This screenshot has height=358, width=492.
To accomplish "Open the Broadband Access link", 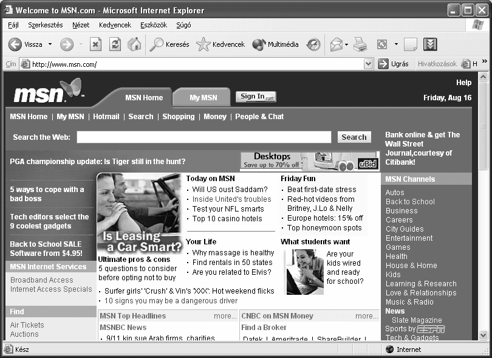I will [42, 280].
